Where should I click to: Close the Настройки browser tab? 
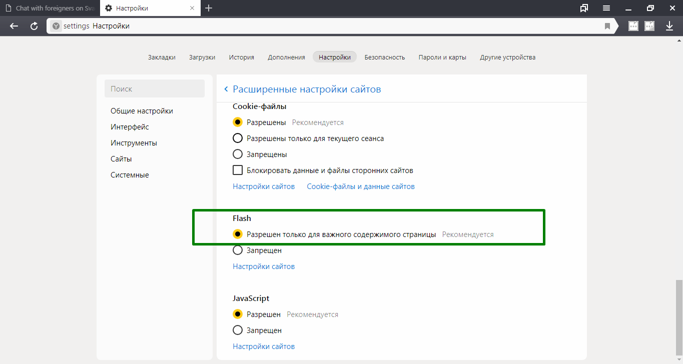193,8
